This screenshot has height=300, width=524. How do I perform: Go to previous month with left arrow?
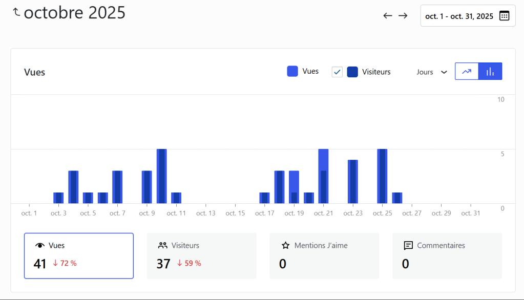click(x=388, y=16)
